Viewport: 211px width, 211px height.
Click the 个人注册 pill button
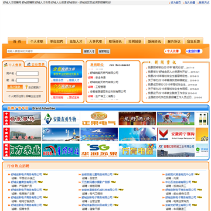(172, 51)
